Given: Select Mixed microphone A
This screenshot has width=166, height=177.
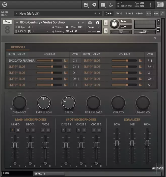Looking at the screenshot, I should (12, 130).
